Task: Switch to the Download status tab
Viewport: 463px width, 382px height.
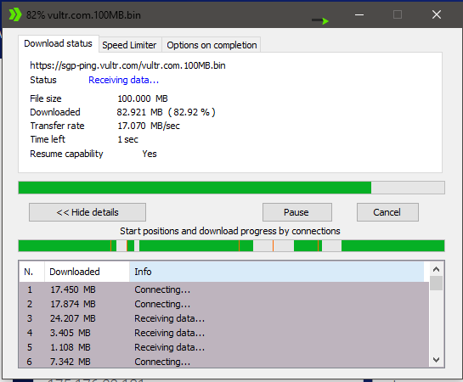Action: point(58,43)
